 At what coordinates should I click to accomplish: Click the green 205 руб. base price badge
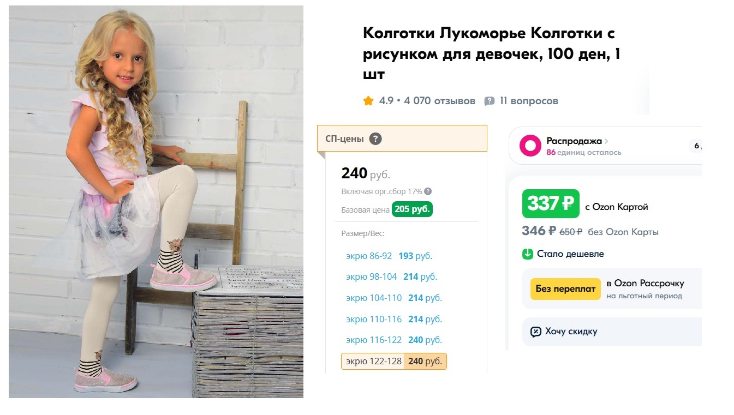411,209
